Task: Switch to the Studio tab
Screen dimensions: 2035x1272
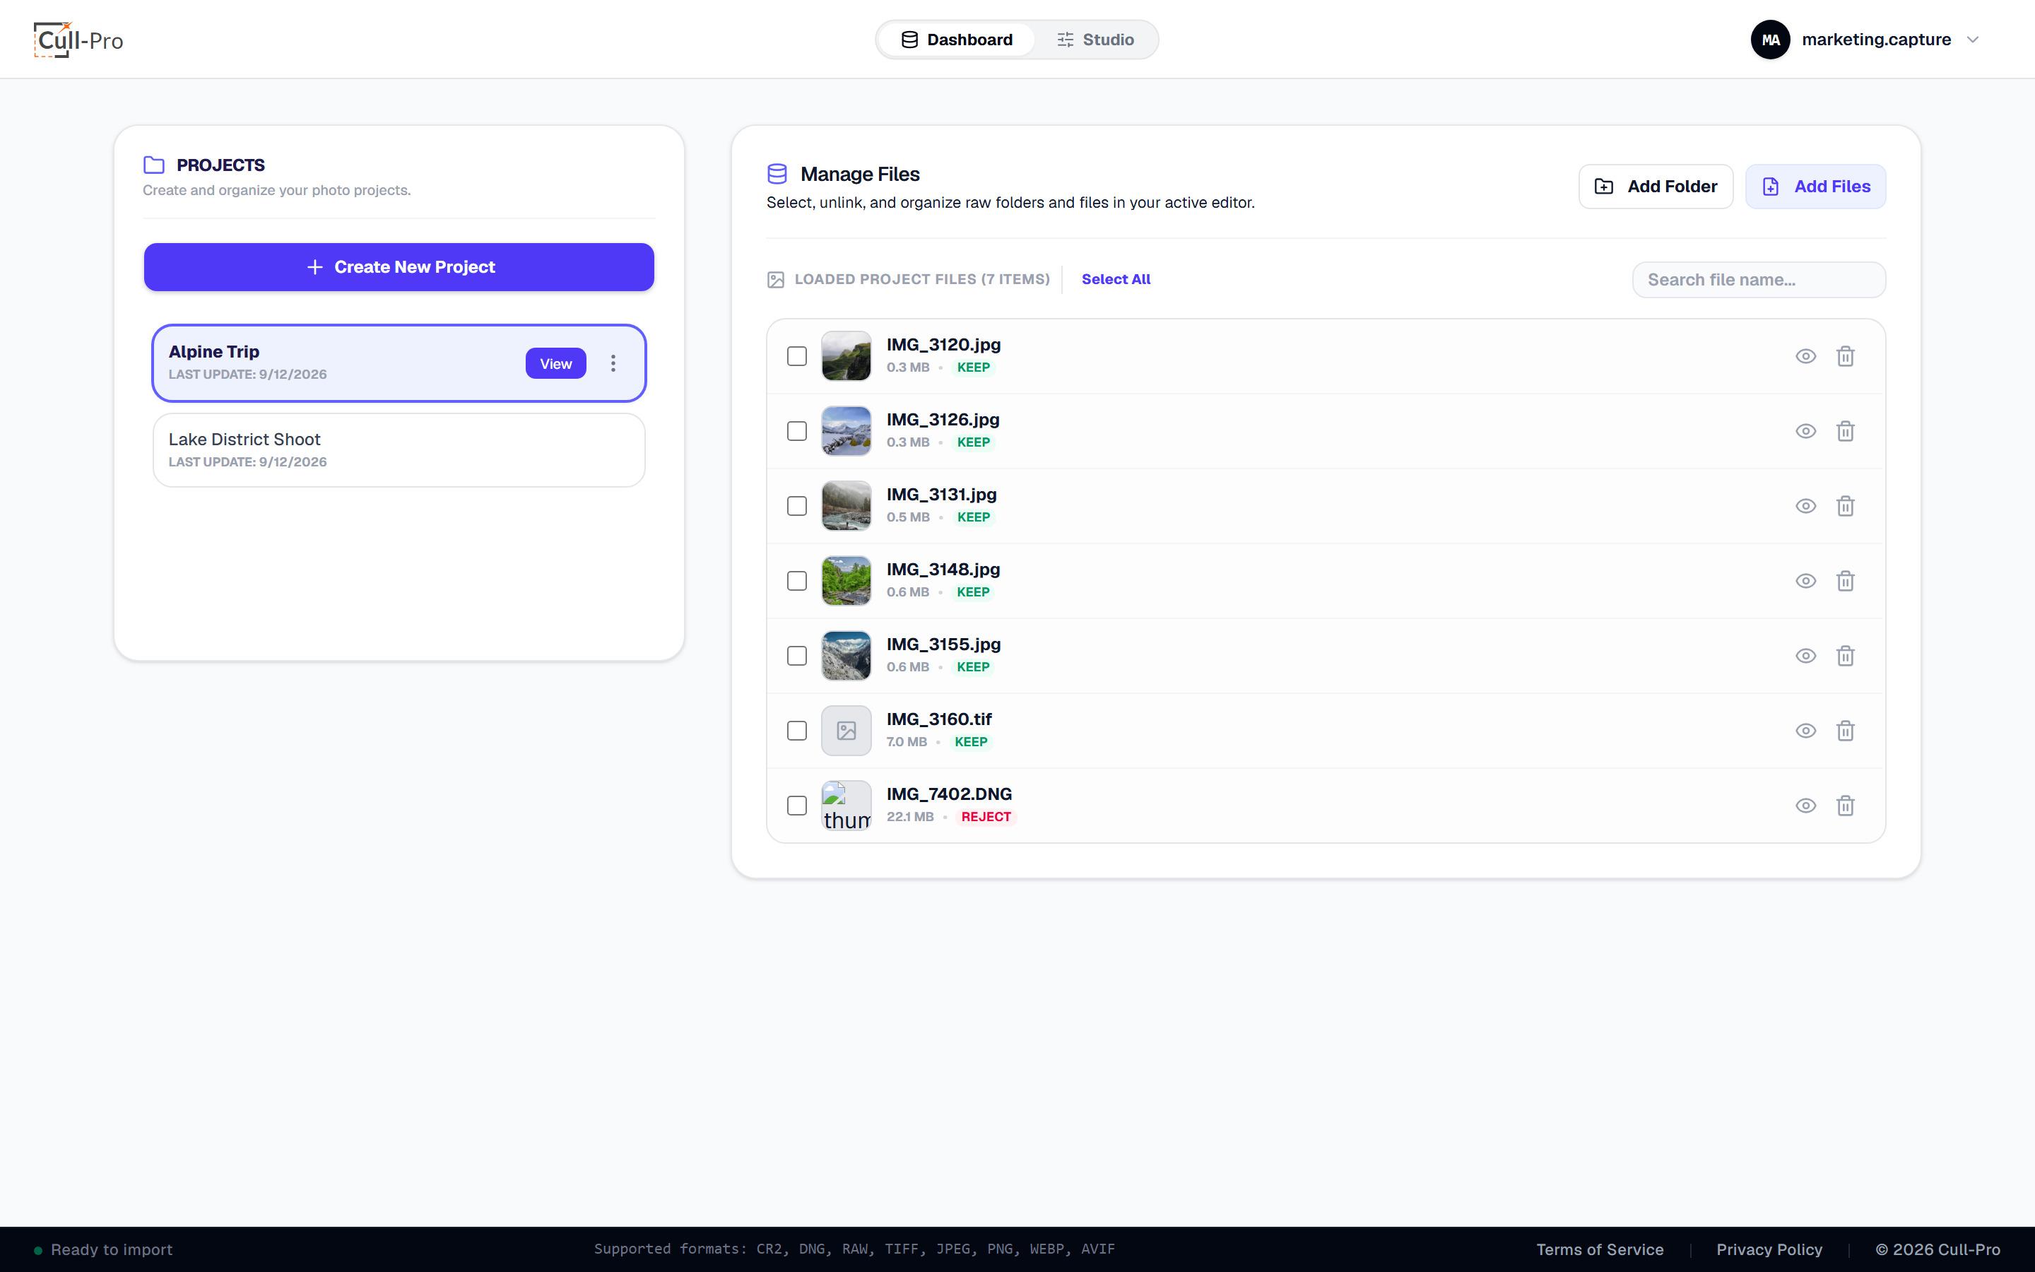Action: [1095, 40]
